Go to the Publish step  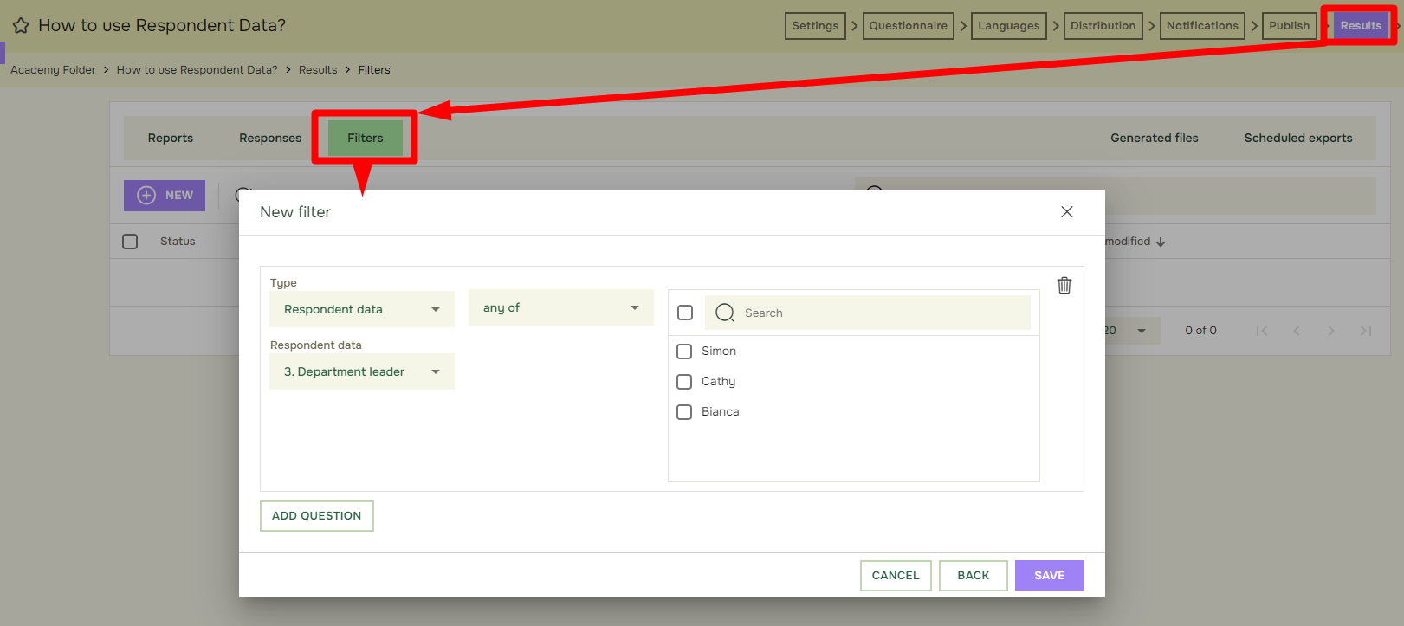1290,26
